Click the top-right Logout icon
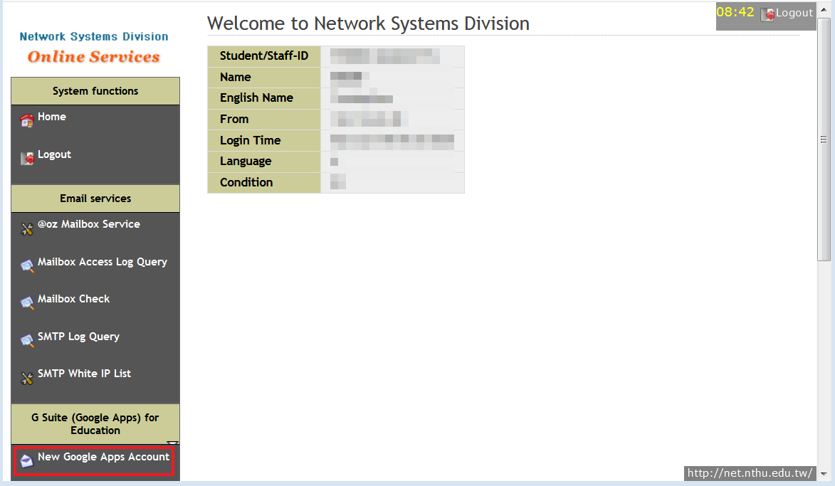835x486 pixels. (x=767, y=14)
